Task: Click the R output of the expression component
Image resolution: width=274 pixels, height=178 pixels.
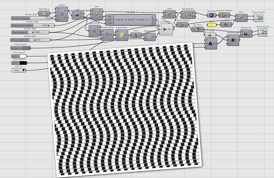Action: 154,19
